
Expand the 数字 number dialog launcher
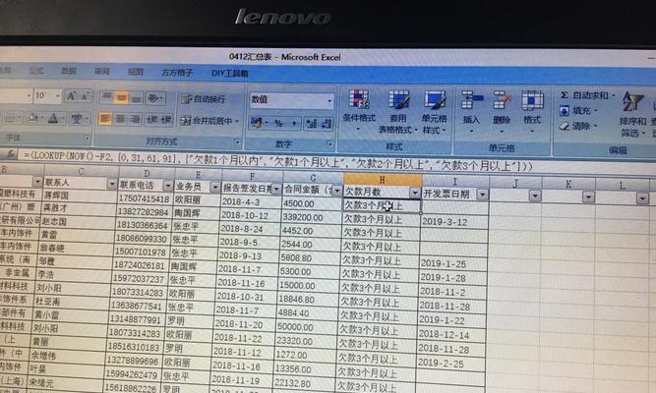(330, 144)
